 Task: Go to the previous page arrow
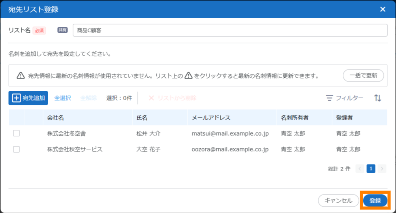pos(360,169)
